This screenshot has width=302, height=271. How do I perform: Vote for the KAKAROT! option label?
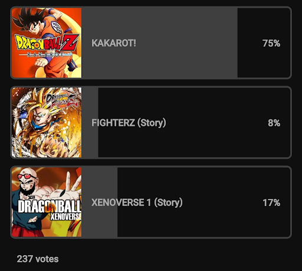114,43
